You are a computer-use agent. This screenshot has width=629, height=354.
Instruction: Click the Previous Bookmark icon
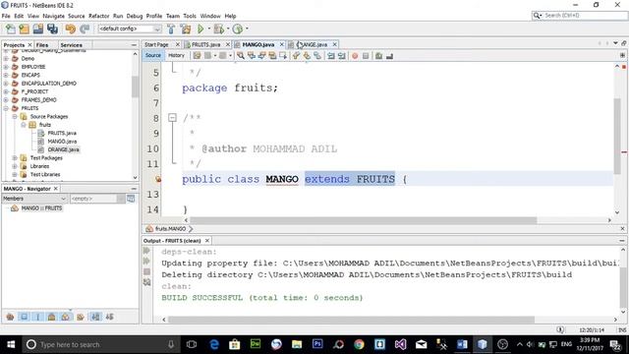click(296, 56)
